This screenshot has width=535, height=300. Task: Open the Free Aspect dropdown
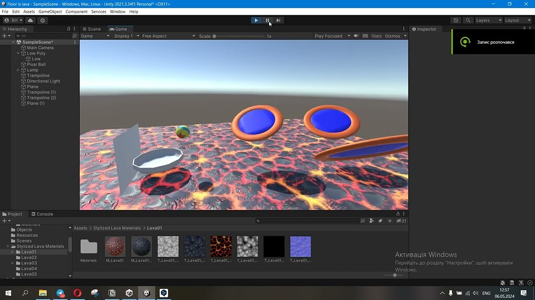point(155,36)
